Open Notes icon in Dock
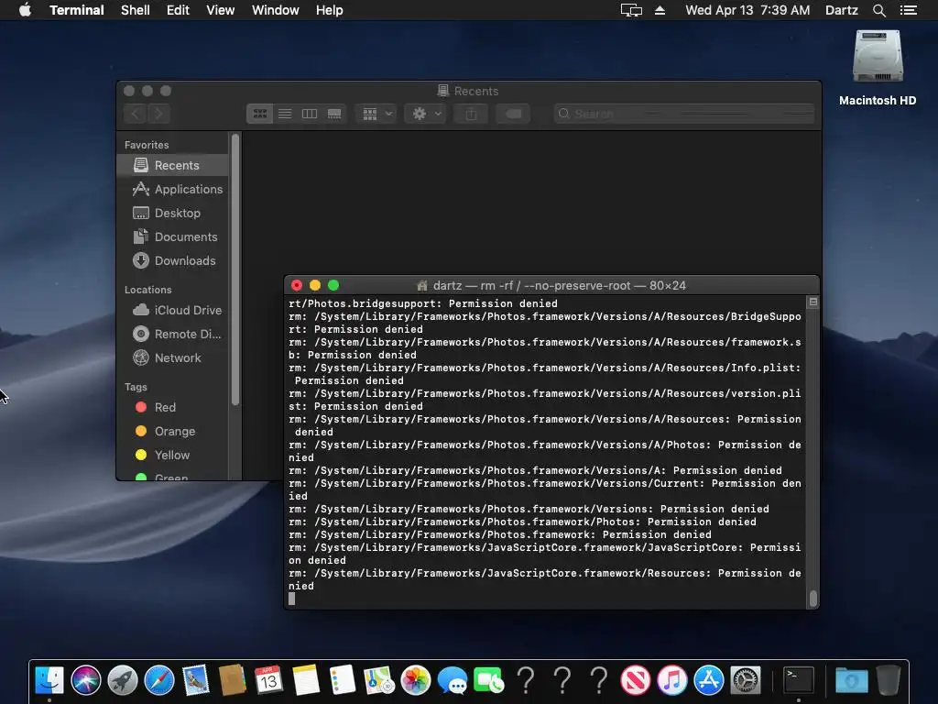938x704 pixels. (x=306, y=680)
